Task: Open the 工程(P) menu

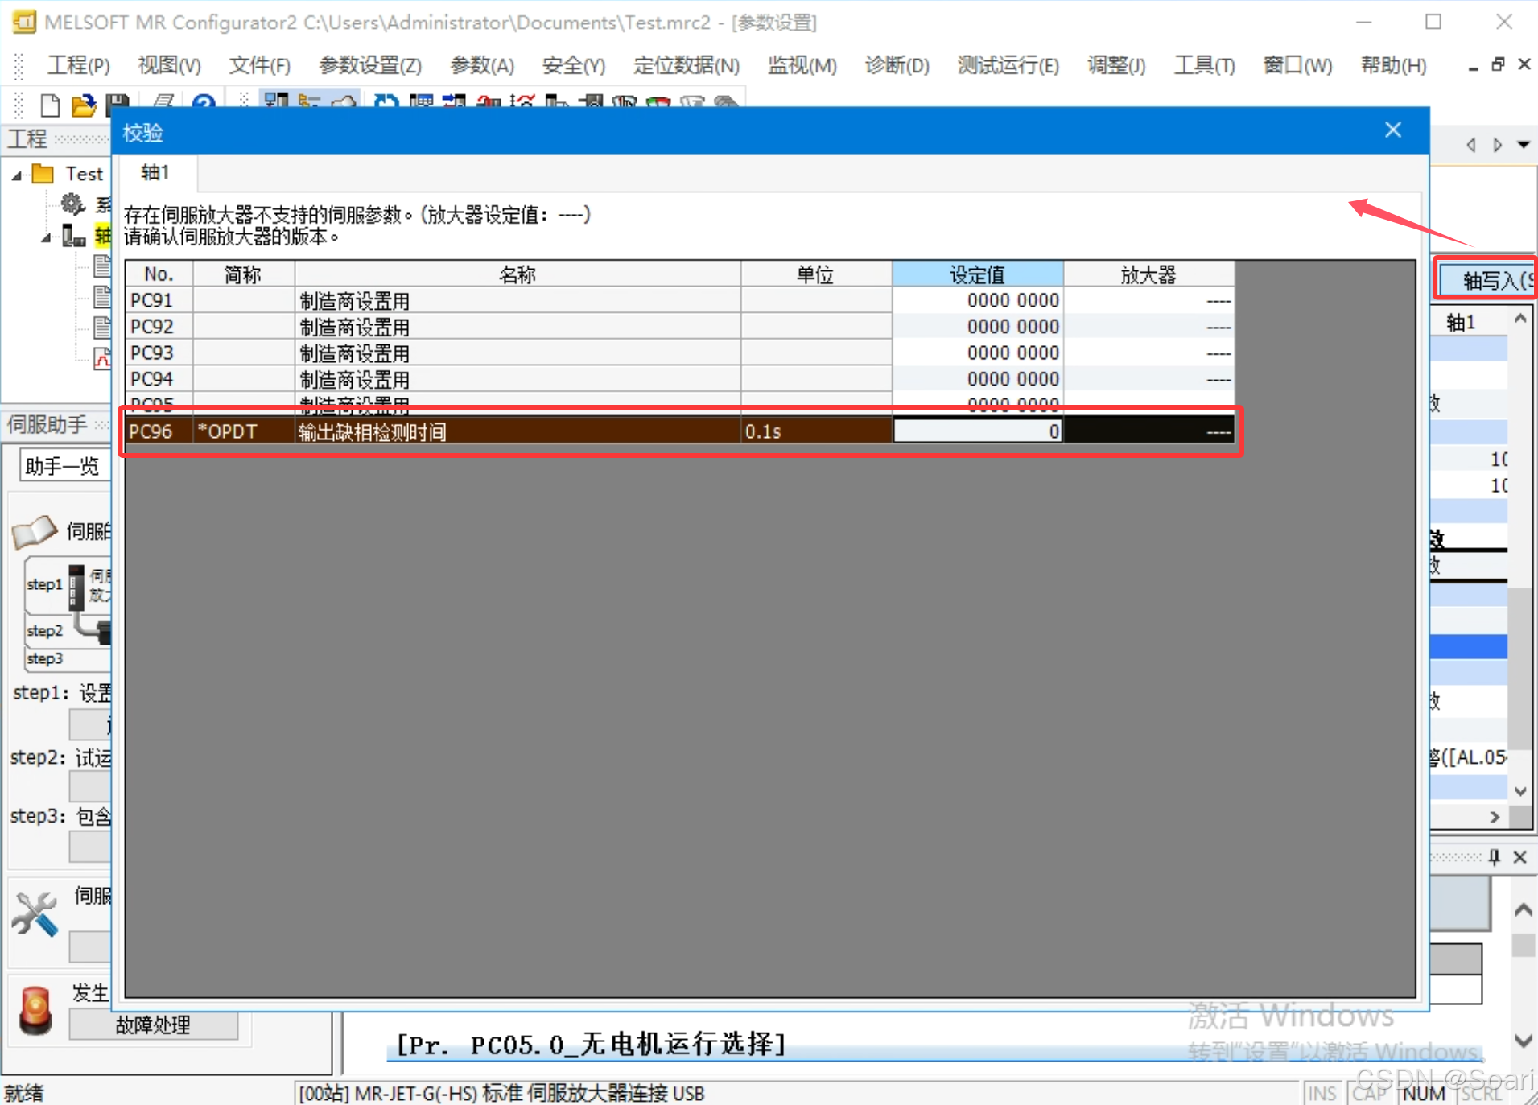Action: (78, 65)
